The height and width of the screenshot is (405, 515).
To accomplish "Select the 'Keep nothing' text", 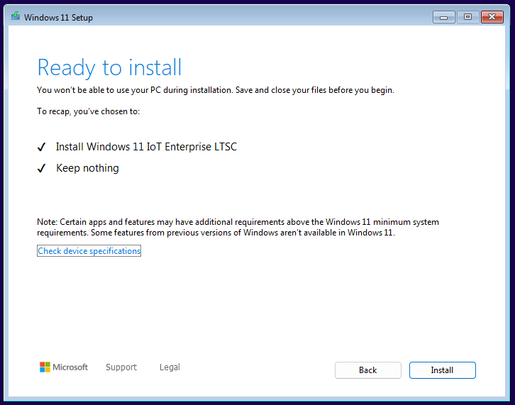I will 87,168.
